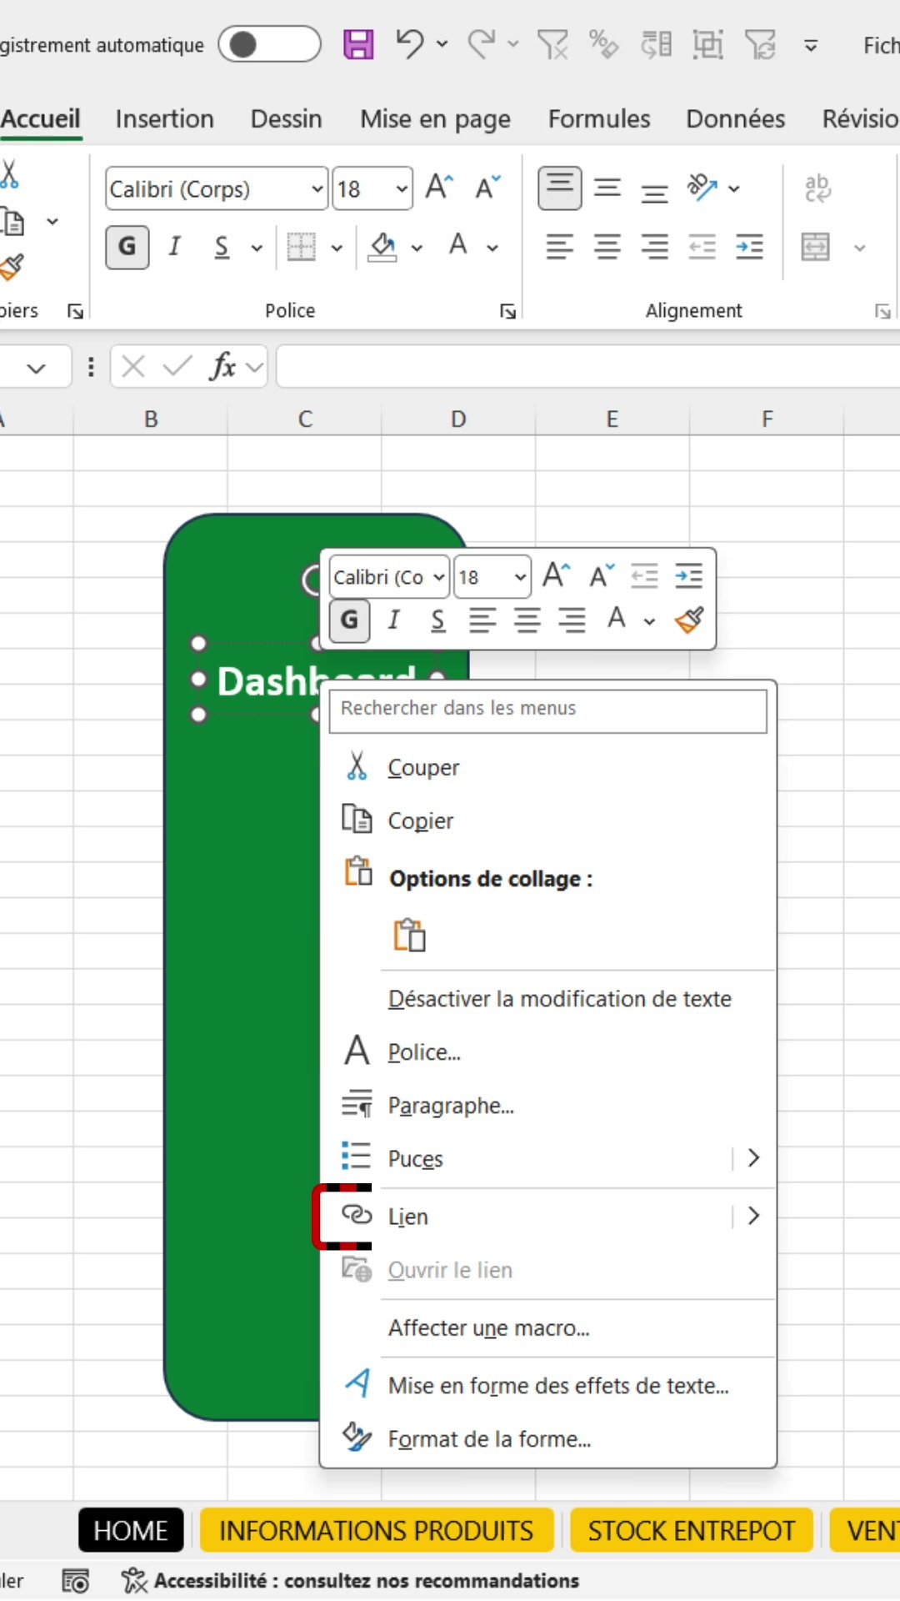This screenshot has height=1601, width=900.
Task: Increase font size in the ribbon
Action: click(439, 188)
